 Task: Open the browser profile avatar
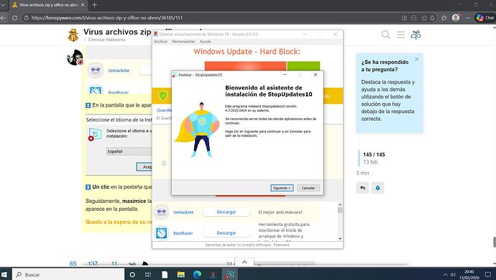click(x=456, y=18)
